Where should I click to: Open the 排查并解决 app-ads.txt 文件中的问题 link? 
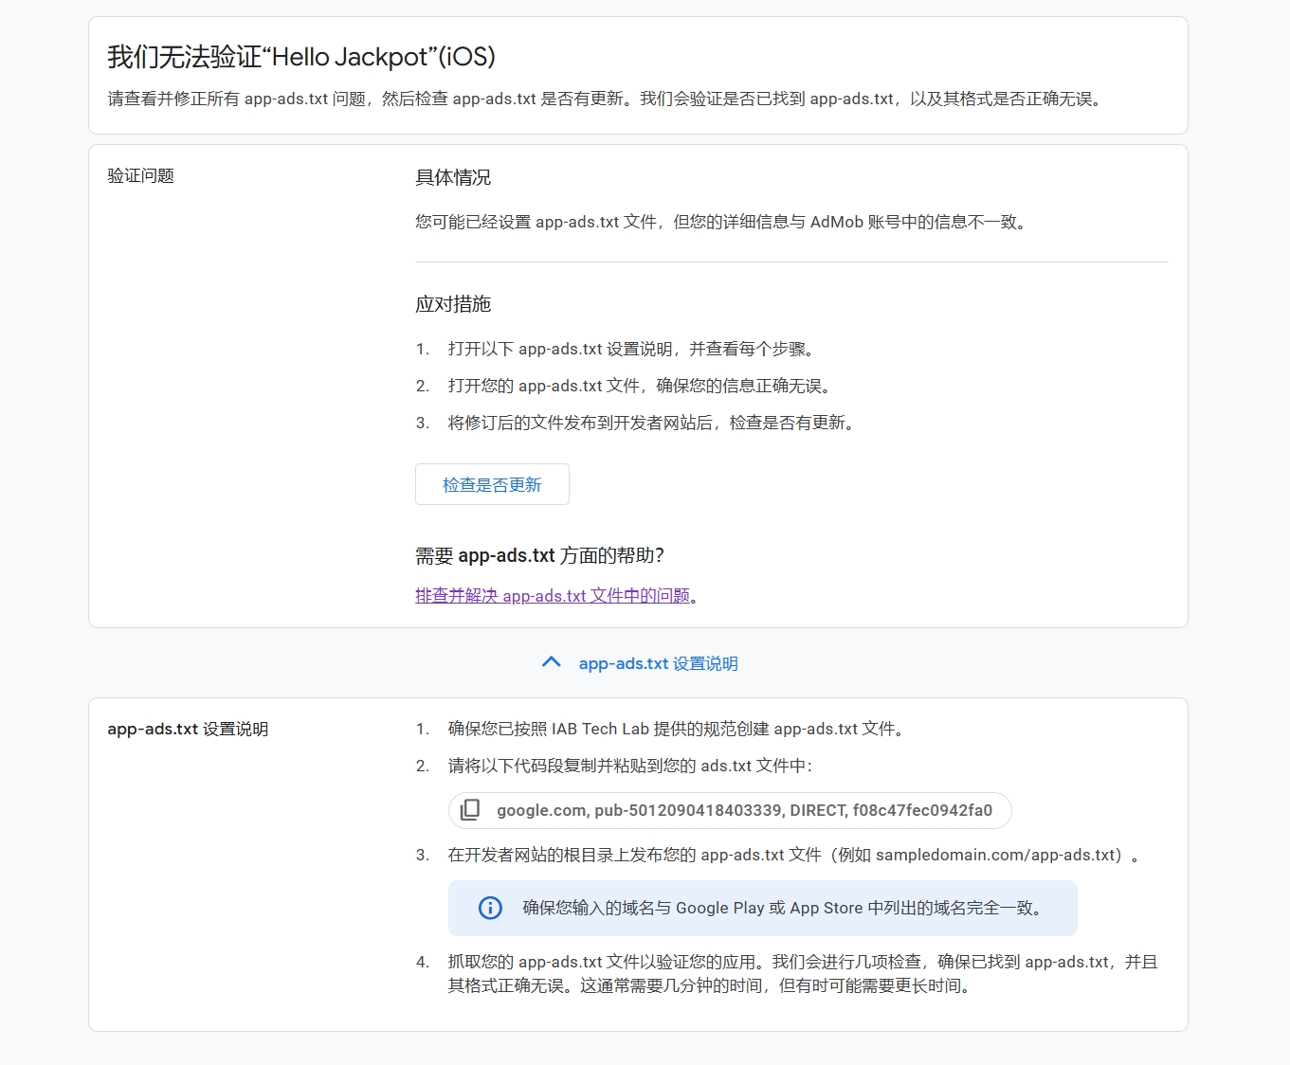553,595
